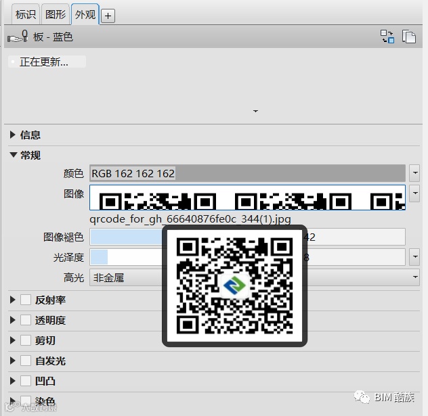Enable the 透明度 checkbox

coord(26,320)
